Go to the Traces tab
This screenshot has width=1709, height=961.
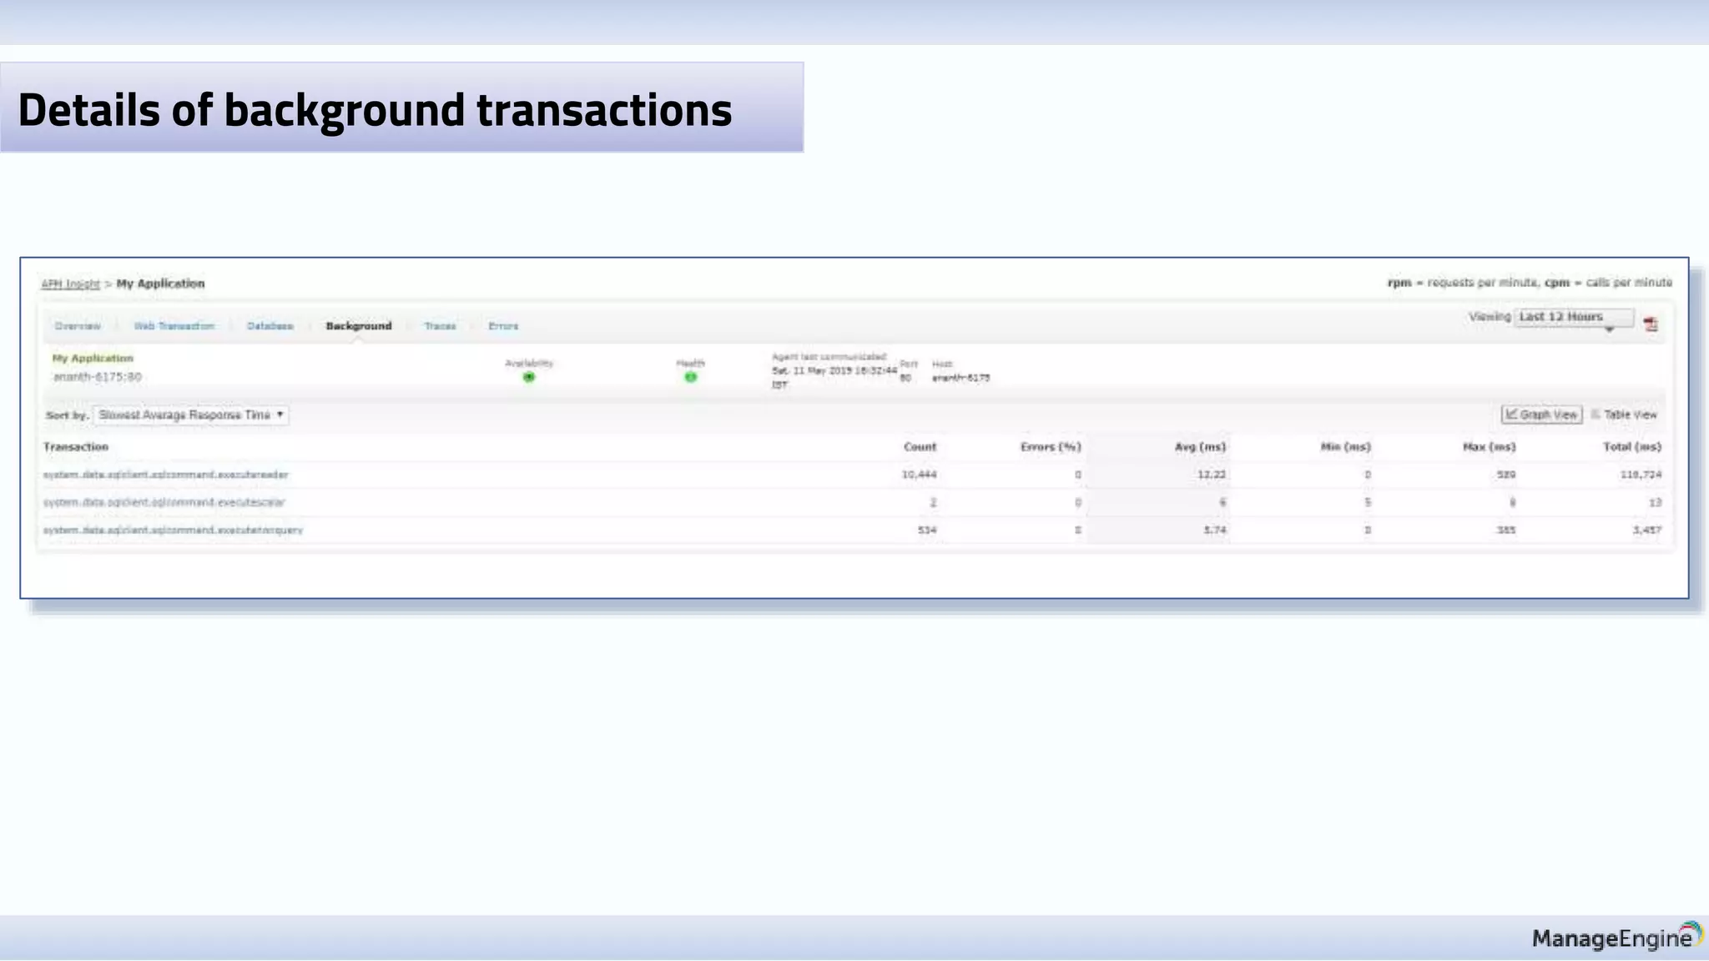coord(441,326)
